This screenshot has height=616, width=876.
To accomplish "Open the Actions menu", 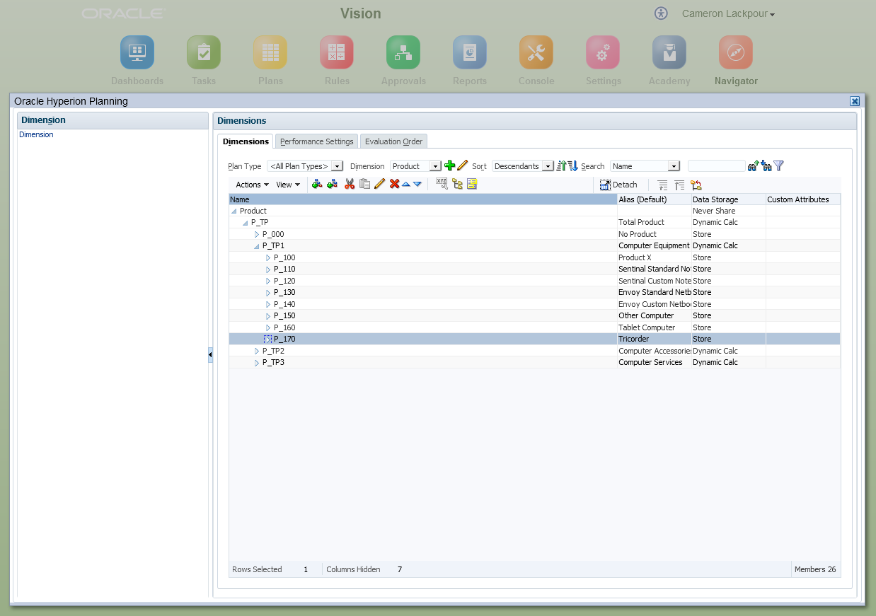I will [x=252, y=185].
